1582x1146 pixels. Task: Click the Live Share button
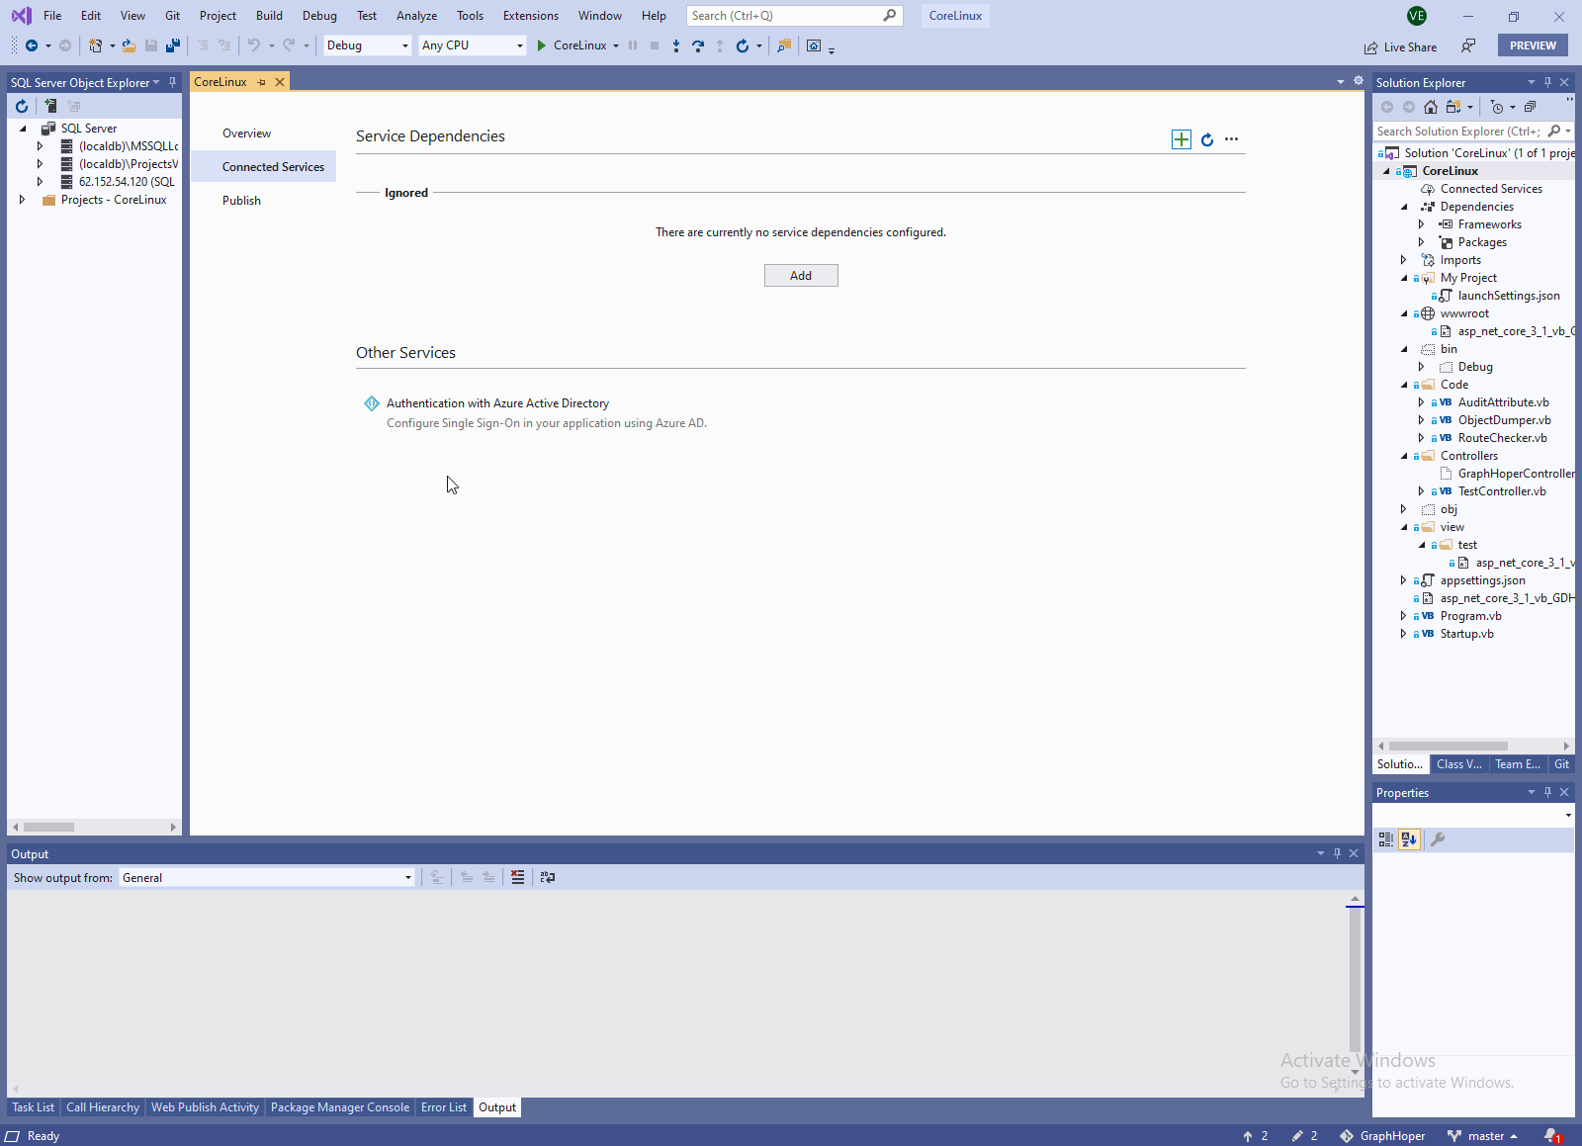pyautogui.click(x=1401, y=47)
